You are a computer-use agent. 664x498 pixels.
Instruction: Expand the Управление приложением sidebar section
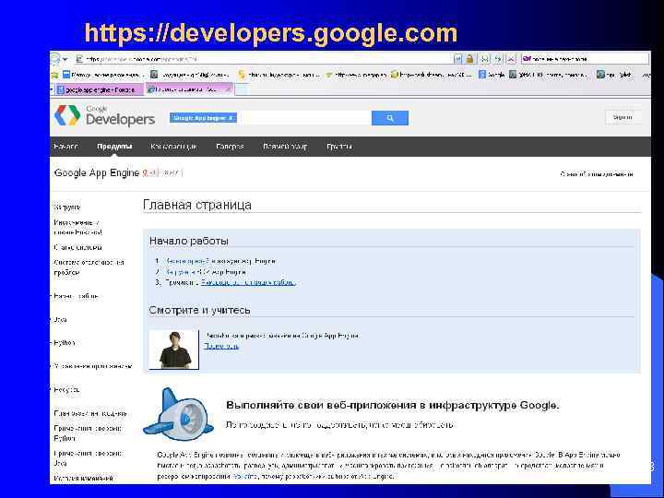(x=92, y=366)
